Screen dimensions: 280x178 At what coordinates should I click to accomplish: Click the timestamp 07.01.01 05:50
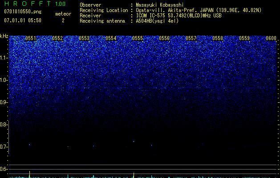[23, 20]
